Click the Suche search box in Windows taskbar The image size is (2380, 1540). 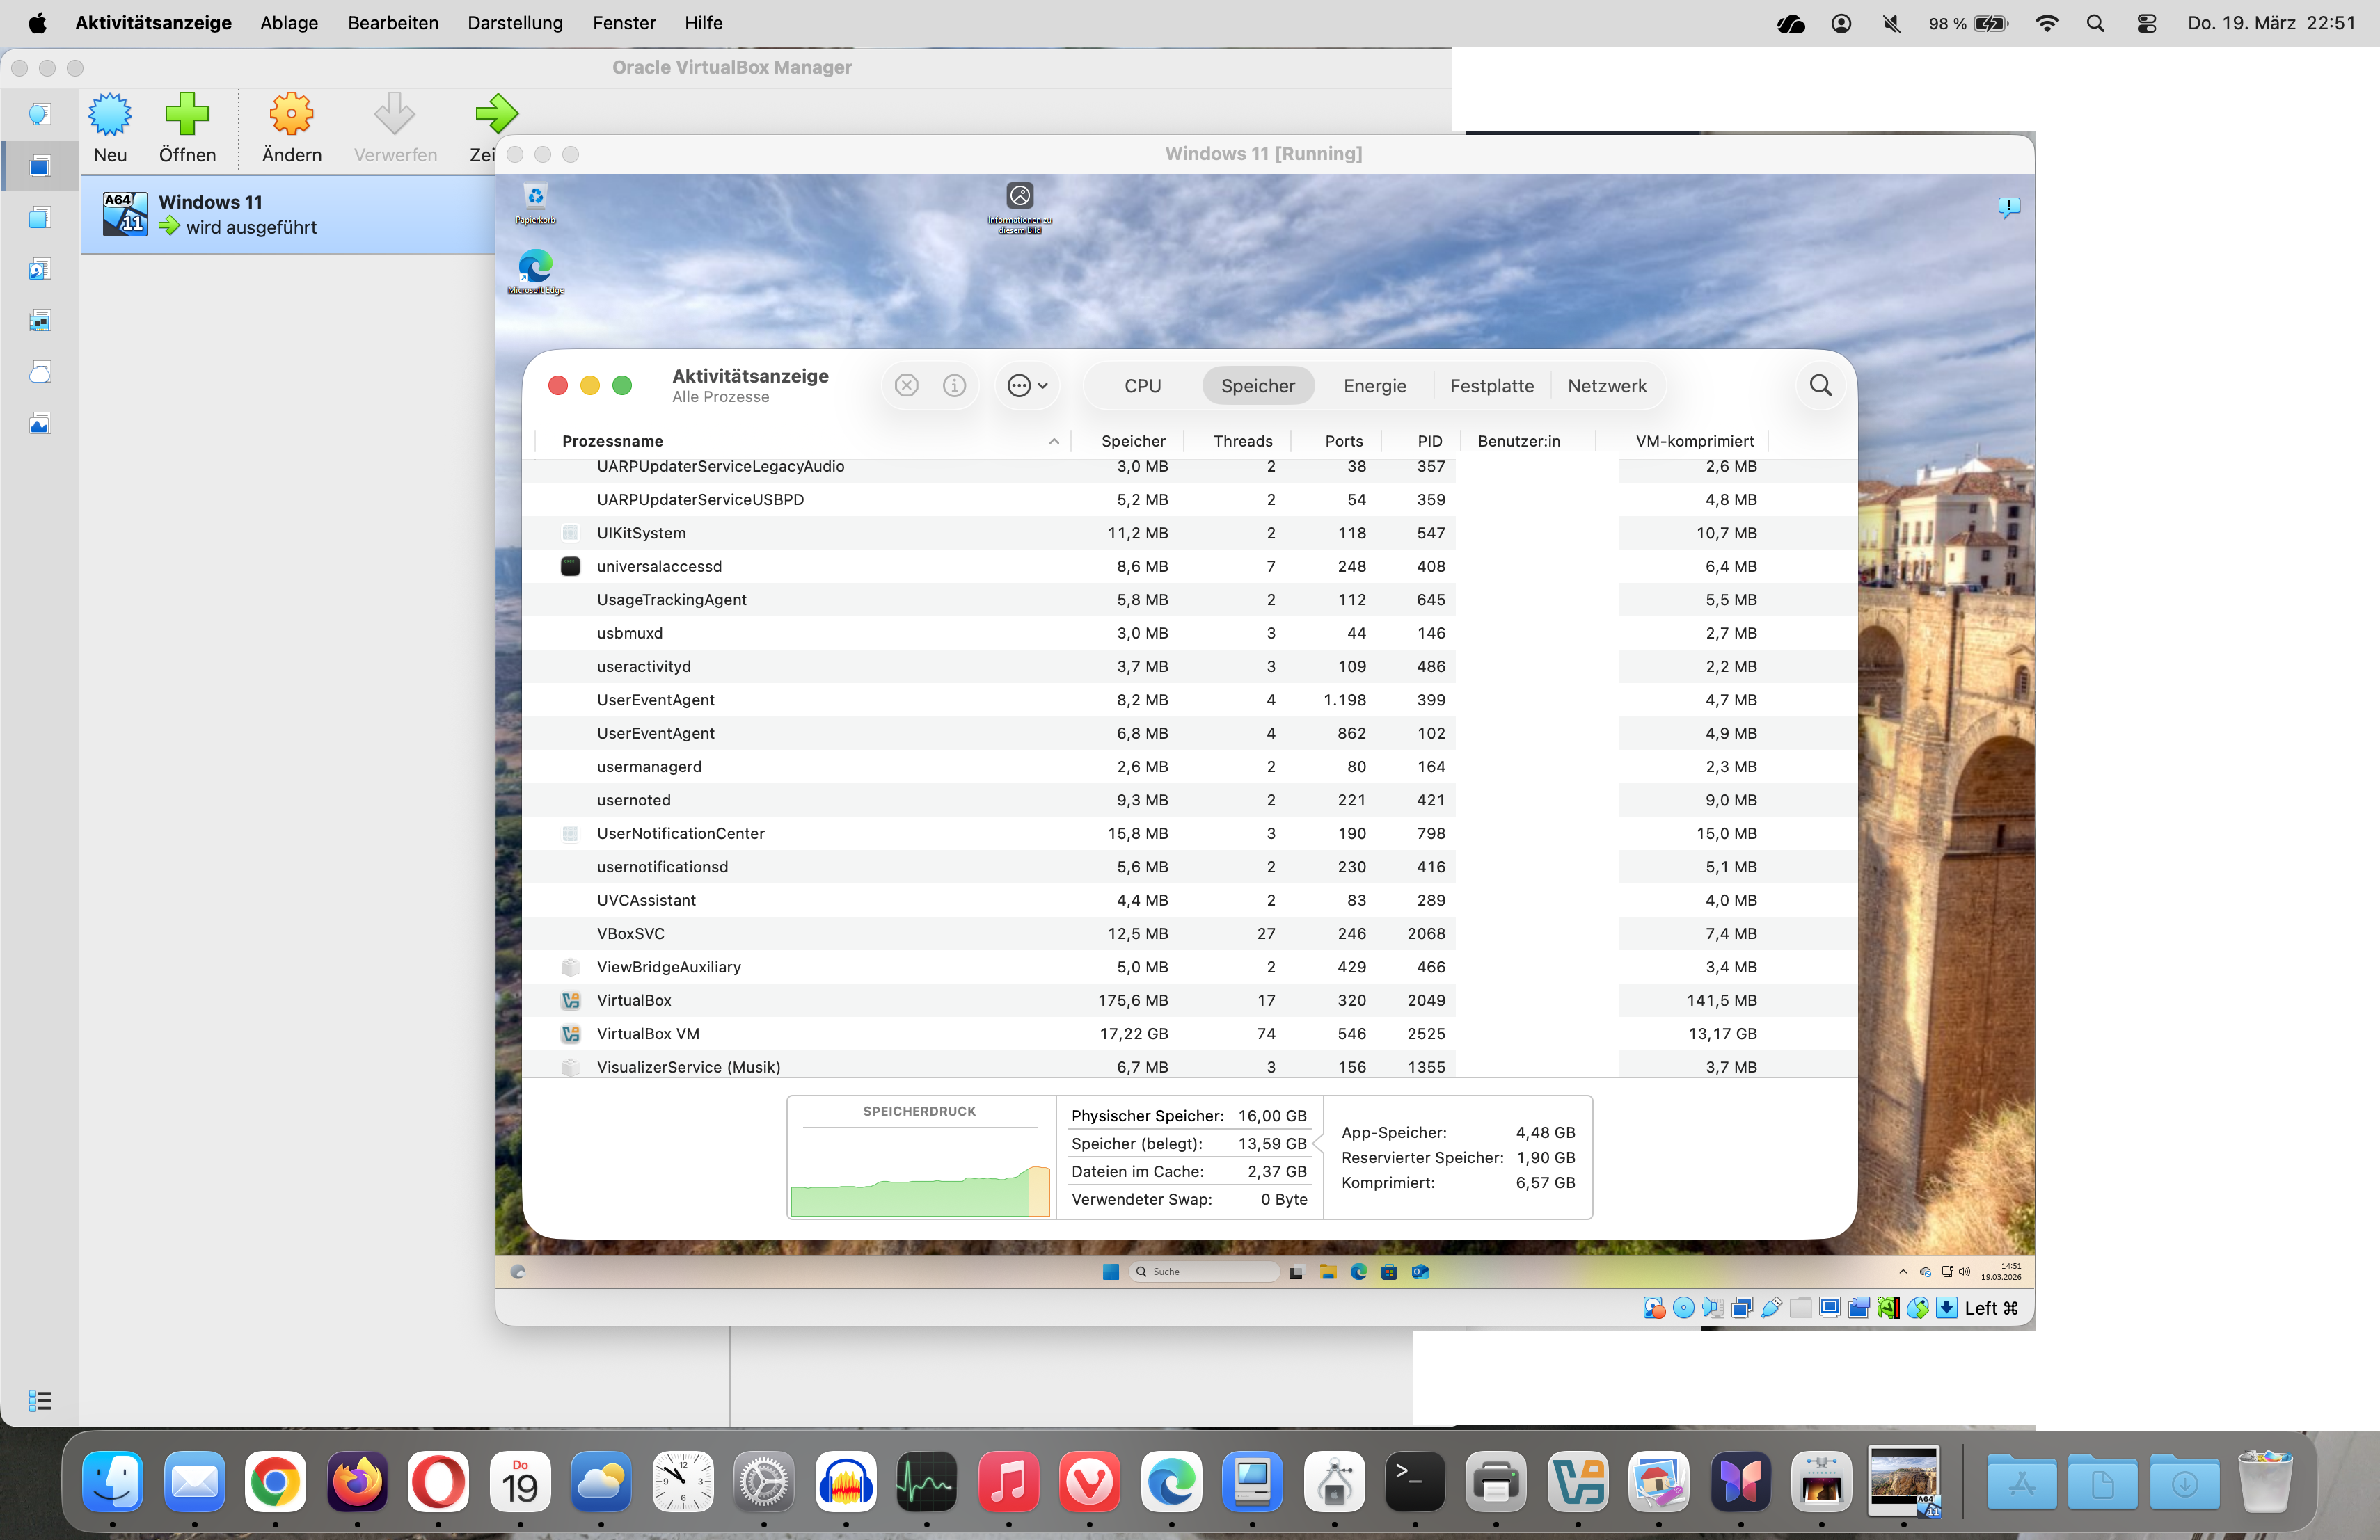pyautogui.click(x=1204, y=1272)
